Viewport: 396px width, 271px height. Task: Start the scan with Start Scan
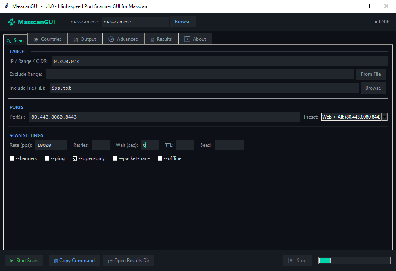point(24,261)
